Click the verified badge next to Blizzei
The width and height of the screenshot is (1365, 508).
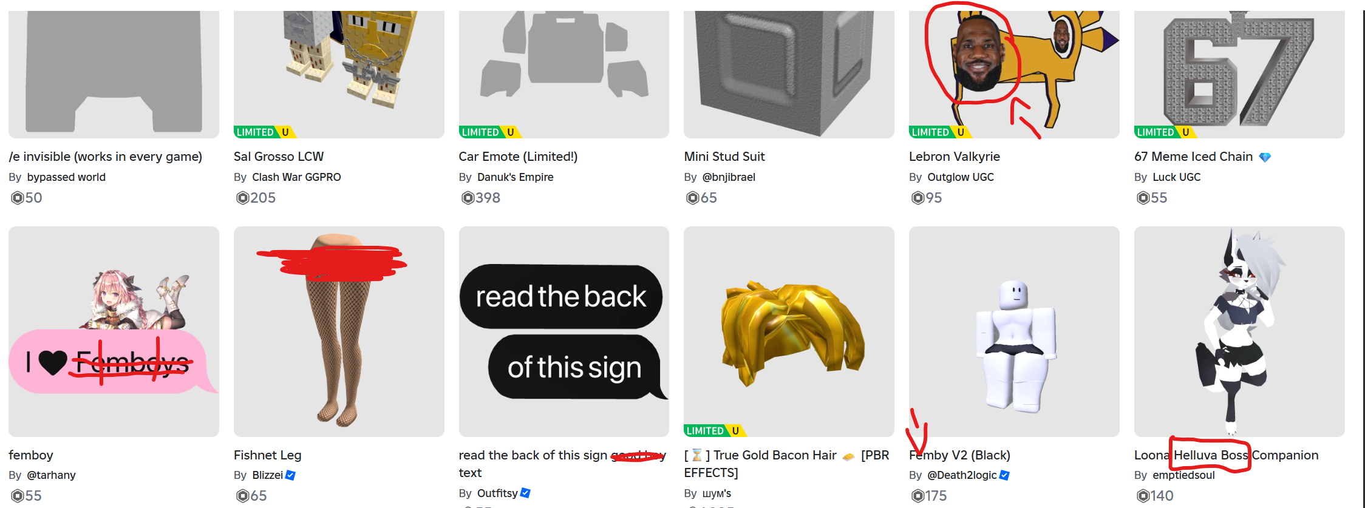pyautogui.click(x=290, y=475)
